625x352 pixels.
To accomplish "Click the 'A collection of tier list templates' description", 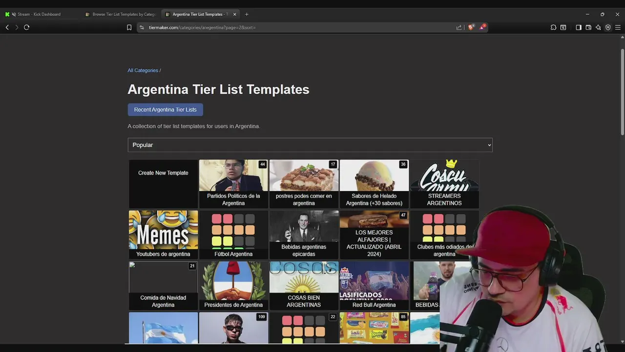I will pos(194,126).
